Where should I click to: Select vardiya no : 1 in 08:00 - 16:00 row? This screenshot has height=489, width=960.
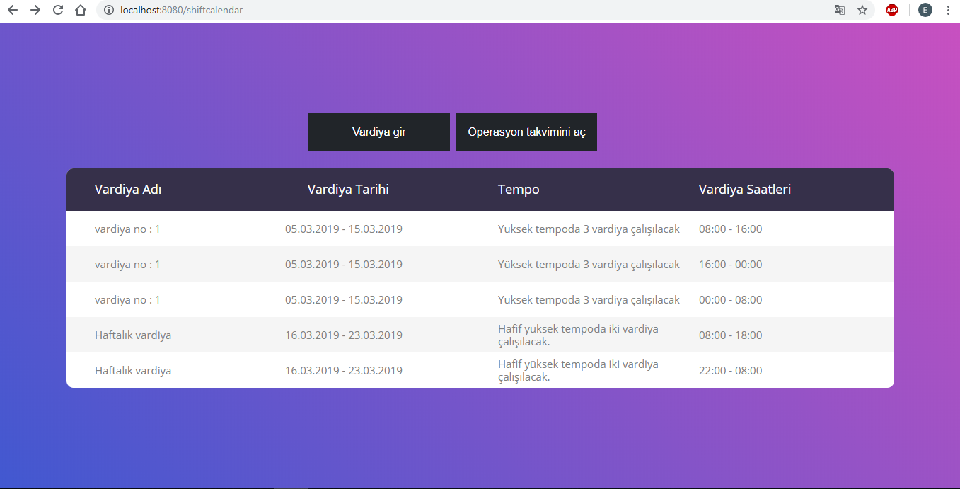[x=127, y=229]
